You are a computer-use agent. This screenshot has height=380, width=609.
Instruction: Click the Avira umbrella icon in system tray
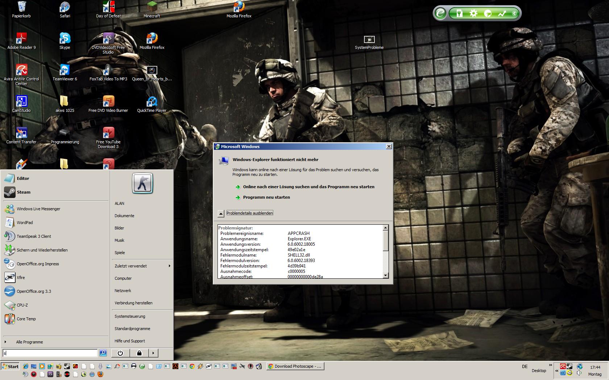[x=563, y=366]
